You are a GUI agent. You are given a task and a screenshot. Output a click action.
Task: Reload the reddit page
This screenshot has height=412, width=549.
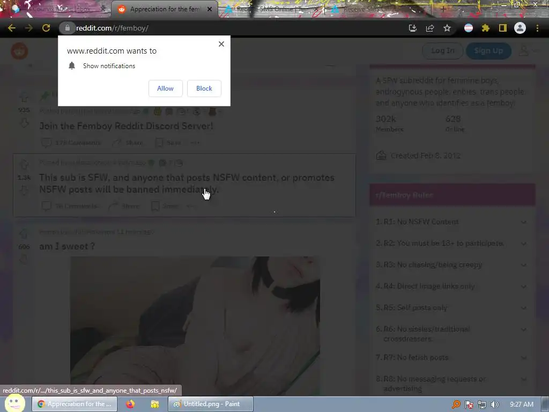pyautogui.click(x=46, y=28)
